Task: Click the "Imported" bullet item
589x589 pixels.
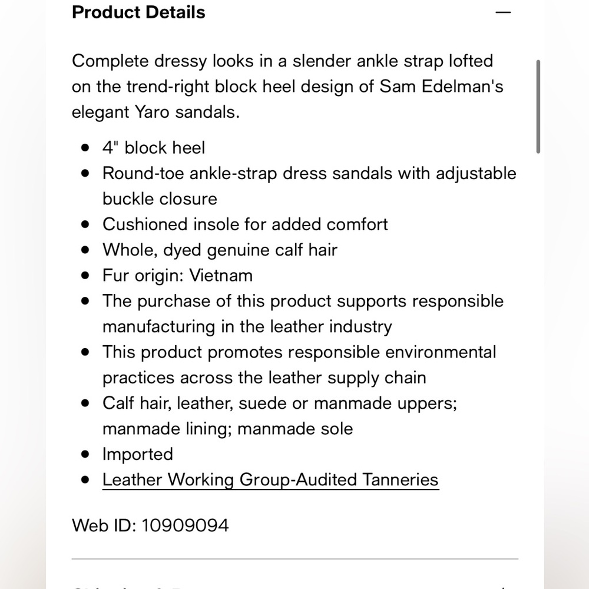Action: 137,454
